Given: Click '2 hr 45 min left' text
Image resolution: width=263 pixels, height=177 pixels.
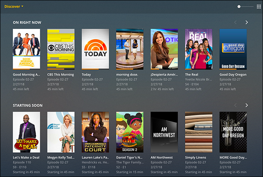Looking at the screenshot, I should [162, 89].
